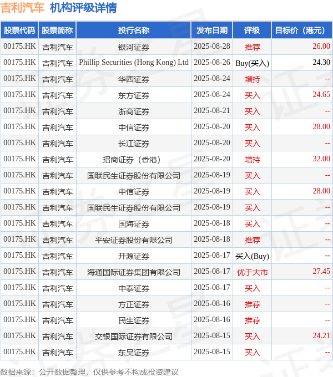333x377 pixels.
Task: Click the date 2025-08-21
Action: coord(212,110)
